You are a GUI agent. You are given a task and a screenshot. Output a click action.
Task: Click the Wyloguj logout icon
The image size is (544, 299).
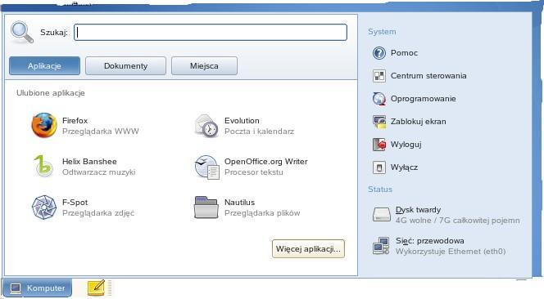pyautogui.click(x=379, y=145)
